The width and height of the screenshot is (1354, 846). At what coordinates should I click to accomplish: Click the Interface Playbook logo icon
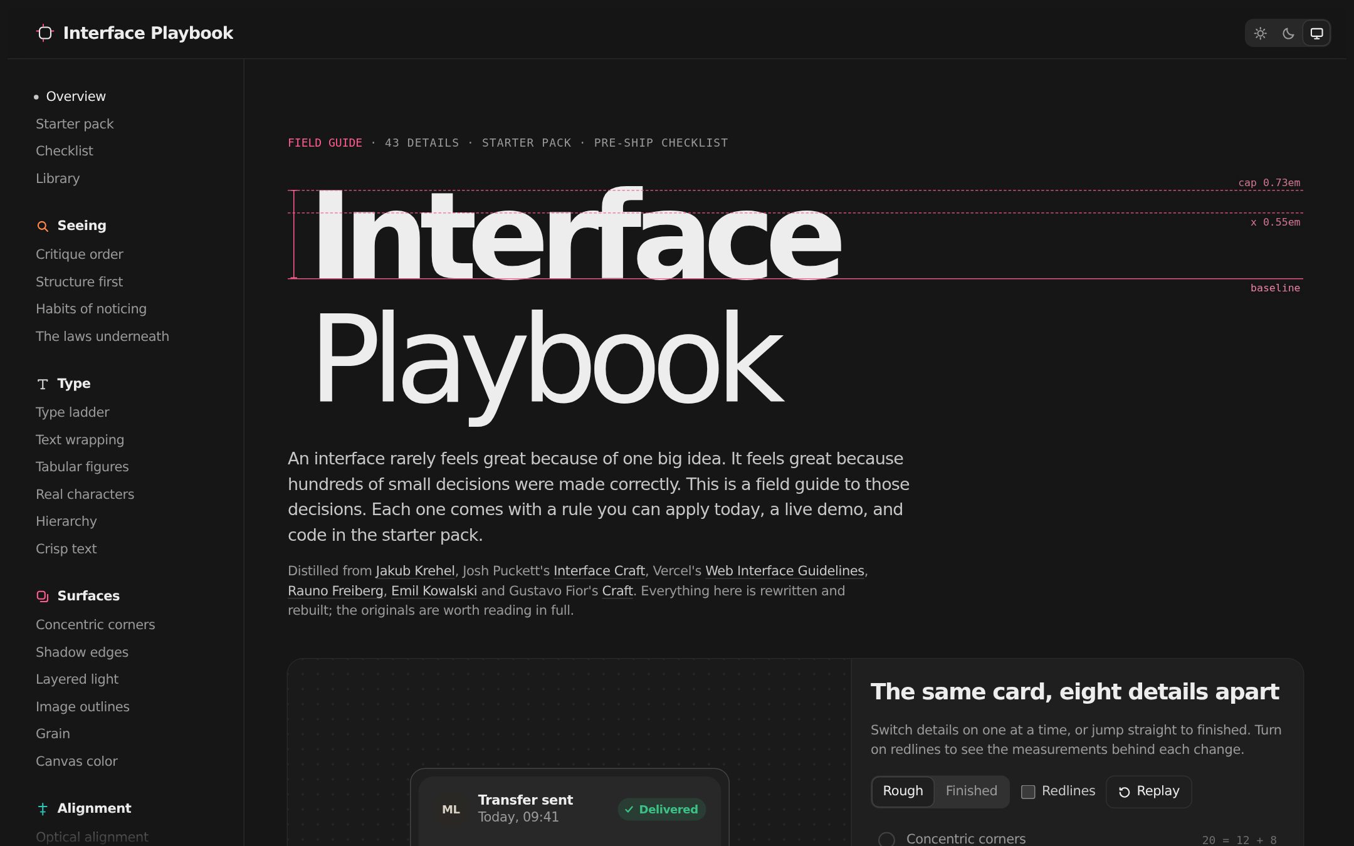pos(45,33)
